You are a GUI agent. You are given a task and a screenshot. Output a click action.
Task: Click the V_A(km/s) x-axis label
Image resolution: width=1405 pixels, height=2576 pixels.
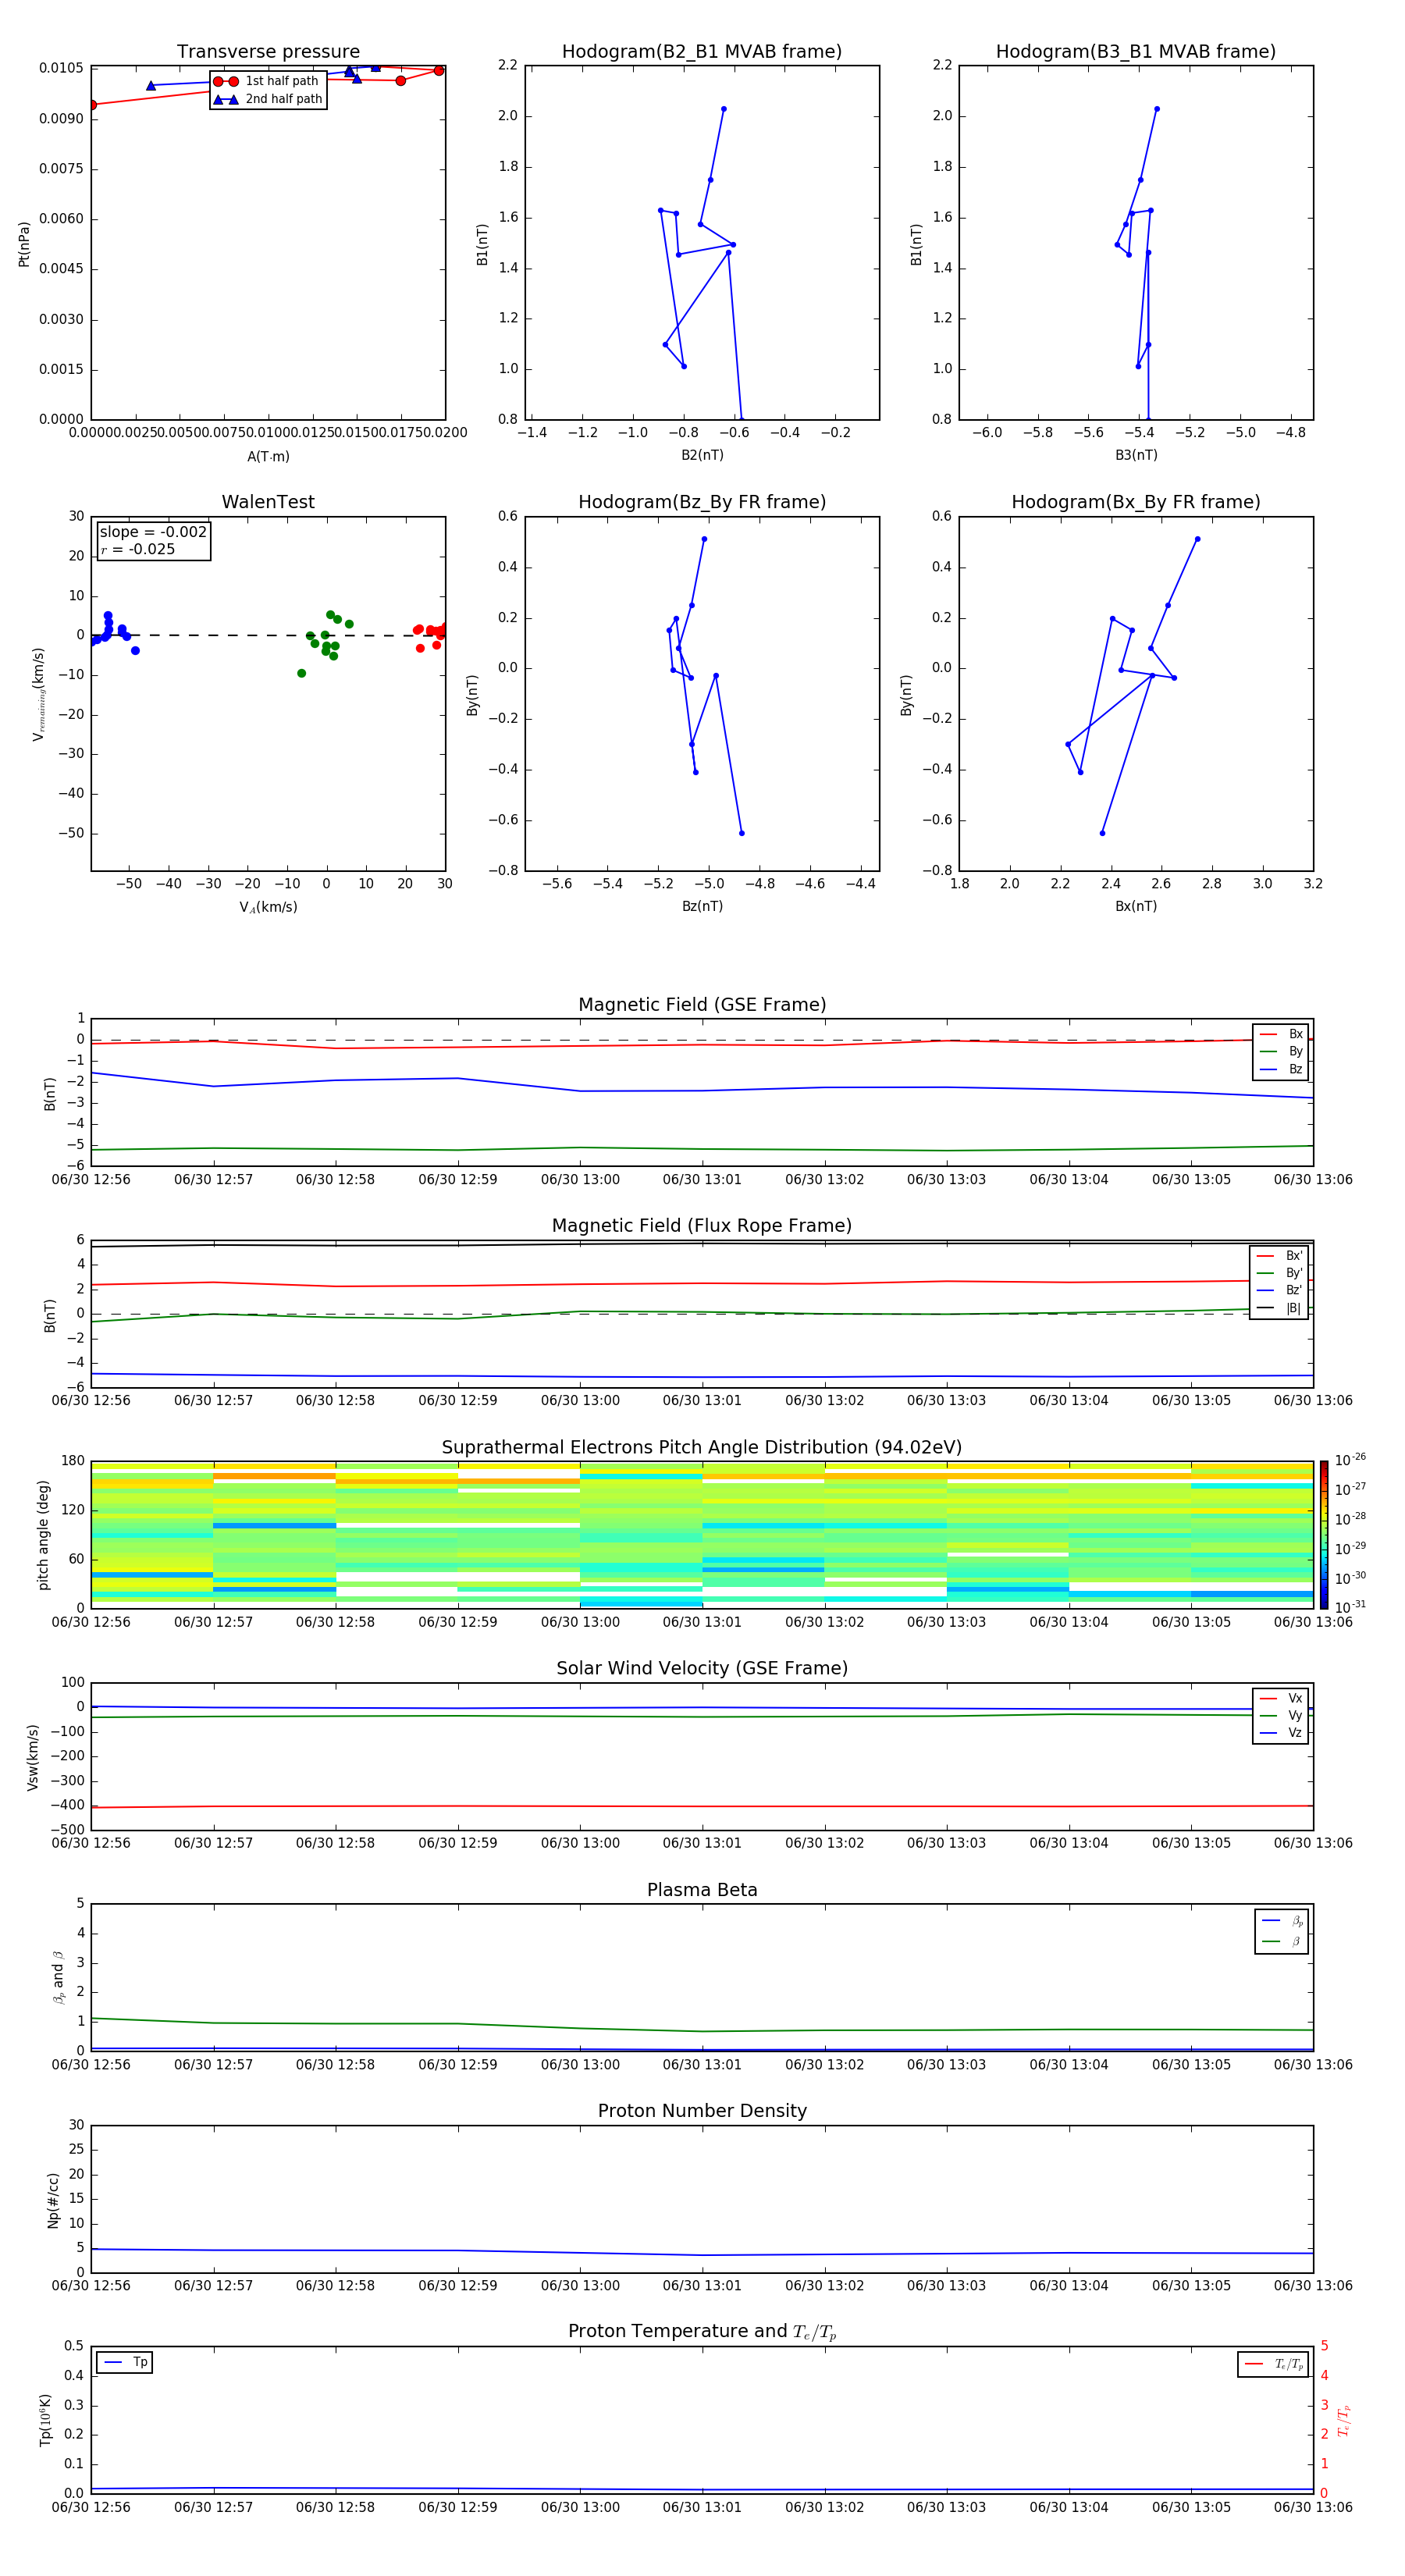click(268, 908)
